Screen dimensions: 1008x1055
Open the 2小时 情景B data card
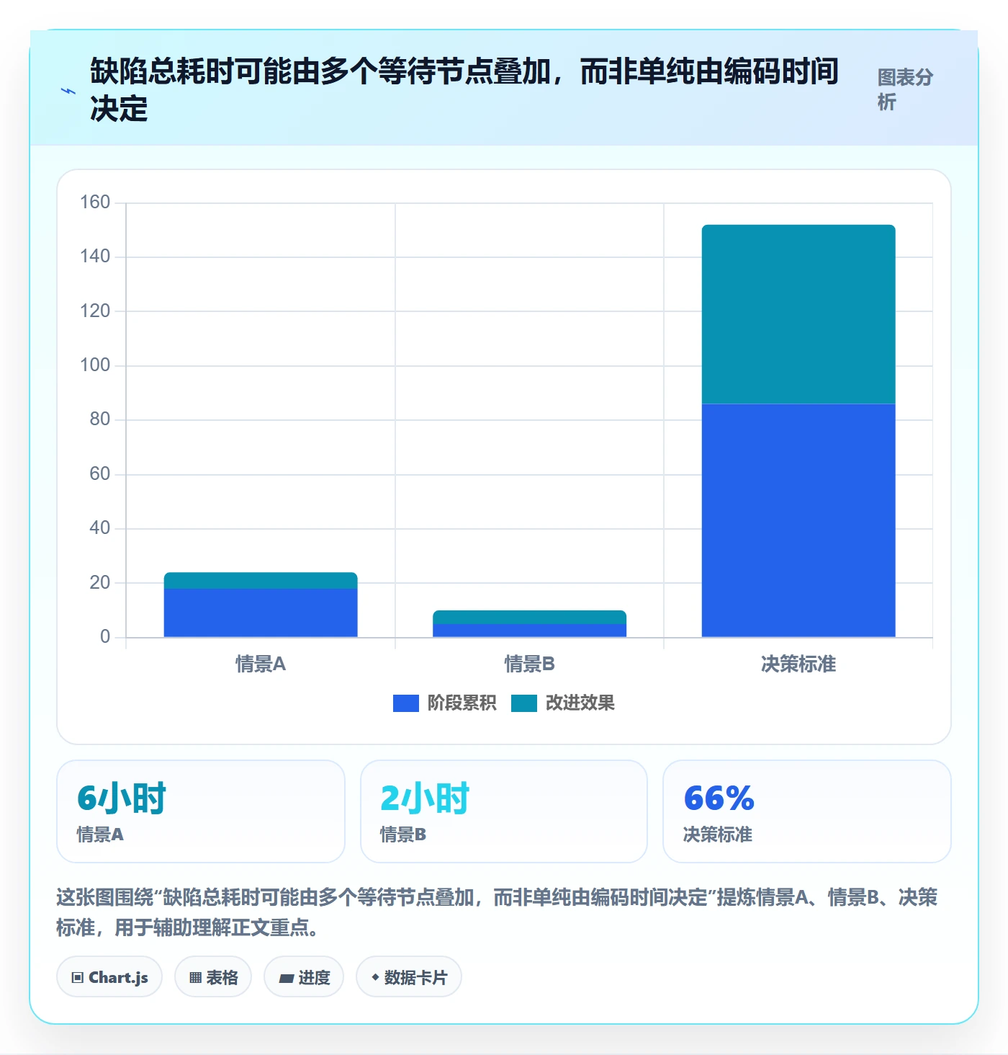[x=504, y=811]
